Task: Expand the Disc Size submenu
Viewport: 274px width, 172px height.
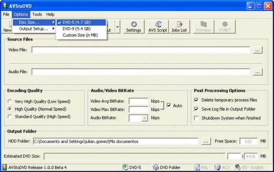Action: [34, 22]
